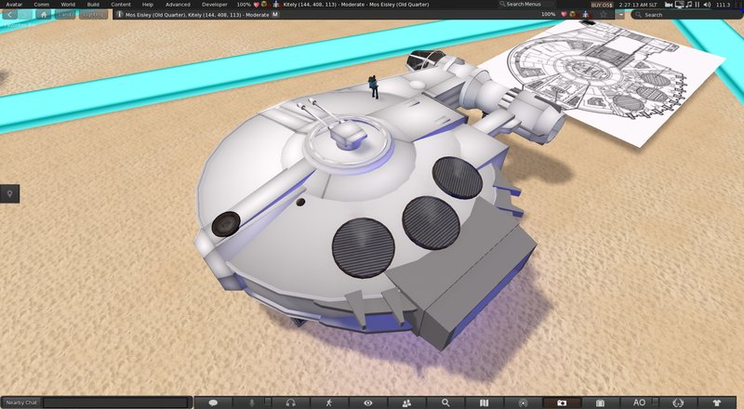This screenshot has height=409, width=744.
Task: Open the world map toolbar button
Action: pos(484,402)
